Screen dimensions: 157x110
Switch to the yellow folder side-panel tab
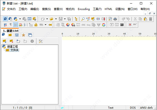[10, 35]
